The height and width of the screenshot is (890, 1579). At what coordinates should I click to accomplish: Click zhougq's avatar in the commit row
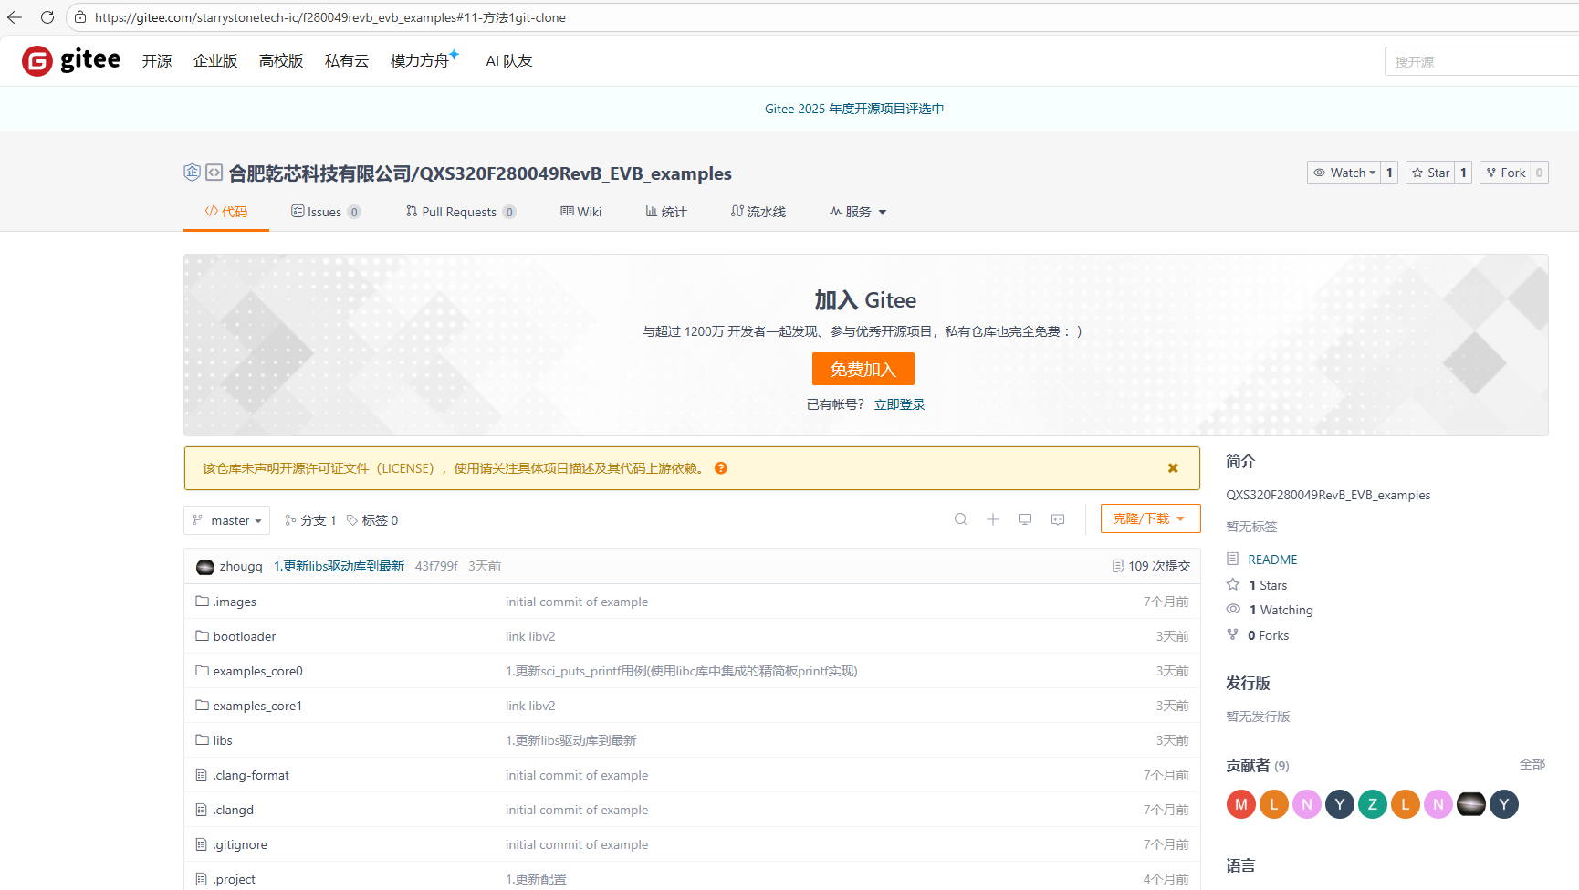(x=205, y=567)
